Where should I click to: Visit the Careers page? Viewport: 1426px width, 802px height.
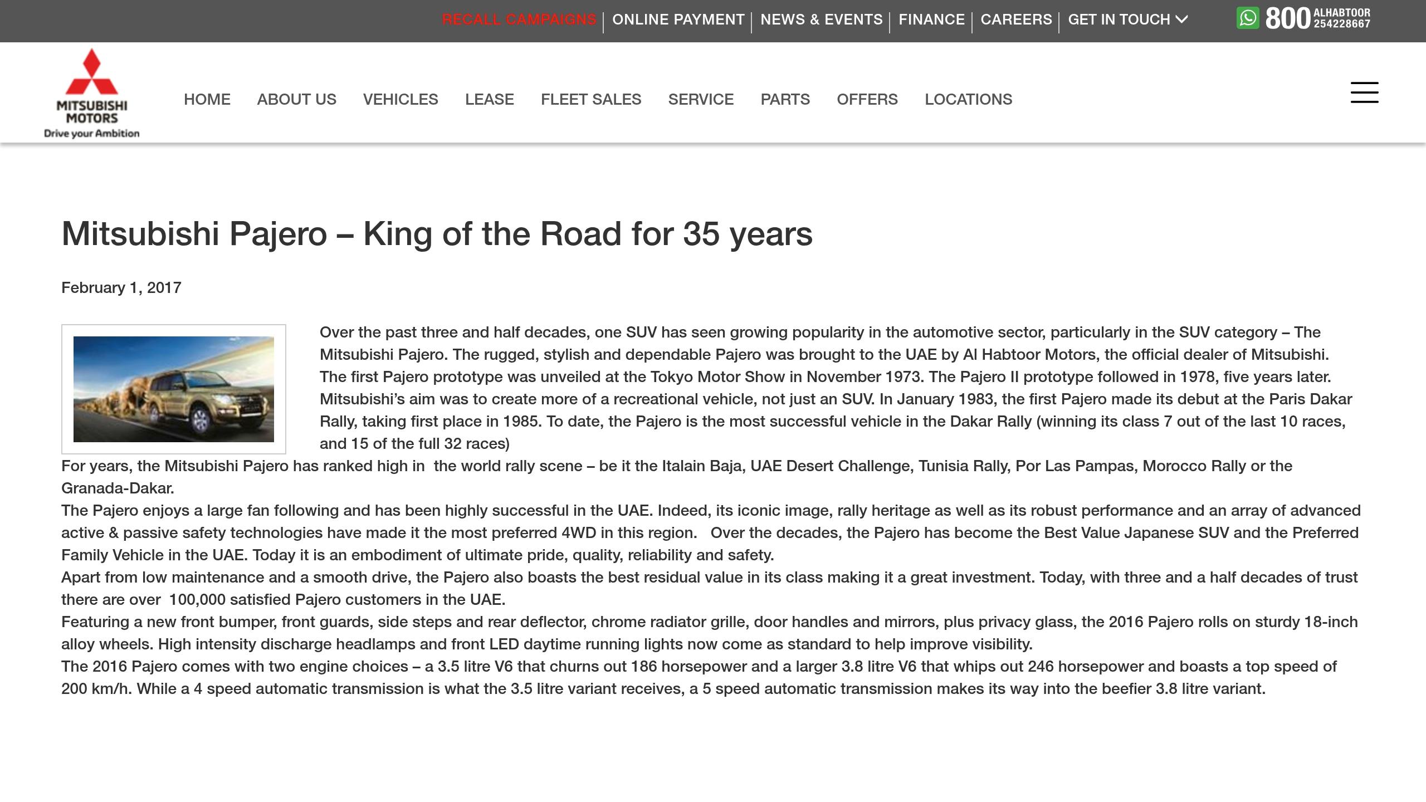pos(1016,19)
